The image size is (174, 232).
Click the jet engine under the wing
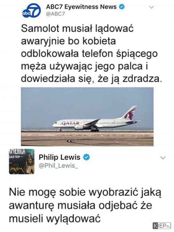[x=80, y=127]
